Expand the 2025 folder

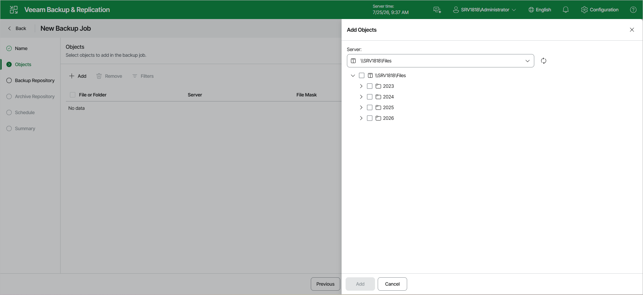[x=361, y=107]
